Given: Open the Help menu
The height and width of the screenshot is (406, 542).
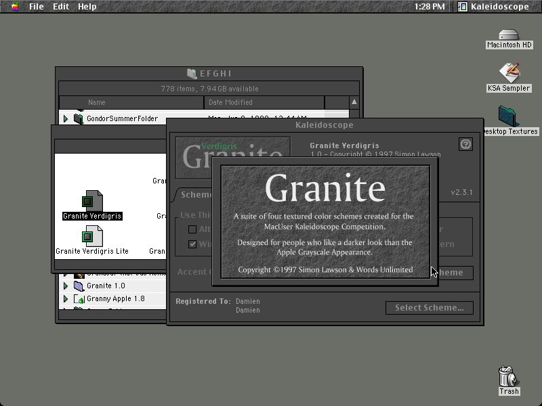Looking at the screenshot, I should click(87, 6).
